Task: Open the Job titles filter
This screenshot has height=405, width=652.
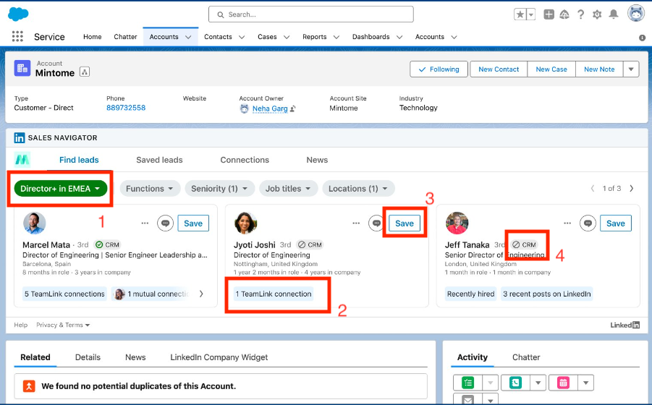Action: [289, 189]
